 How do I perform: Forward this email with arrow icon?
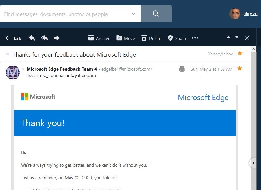[57, 38]
